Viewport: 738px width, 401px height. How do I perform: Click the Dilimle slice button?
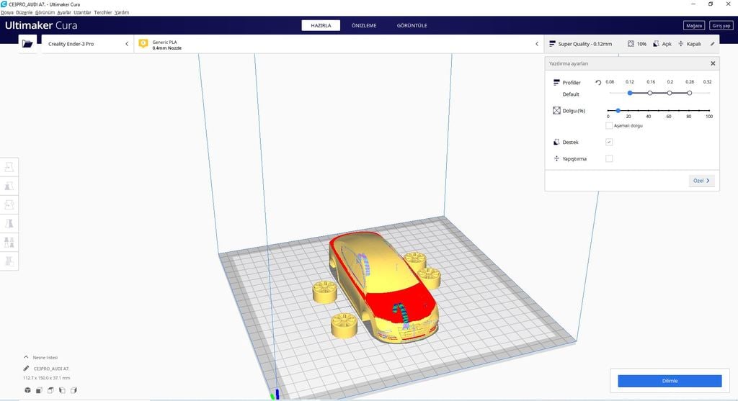coord(670,381)
